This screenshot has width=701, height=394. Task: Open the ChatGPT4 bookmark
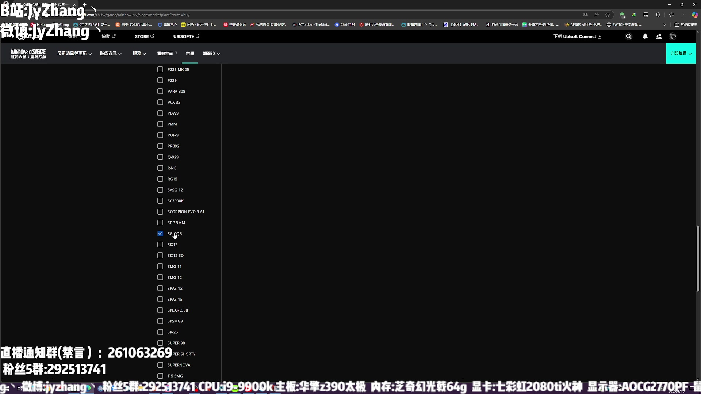tap(345, 25)
